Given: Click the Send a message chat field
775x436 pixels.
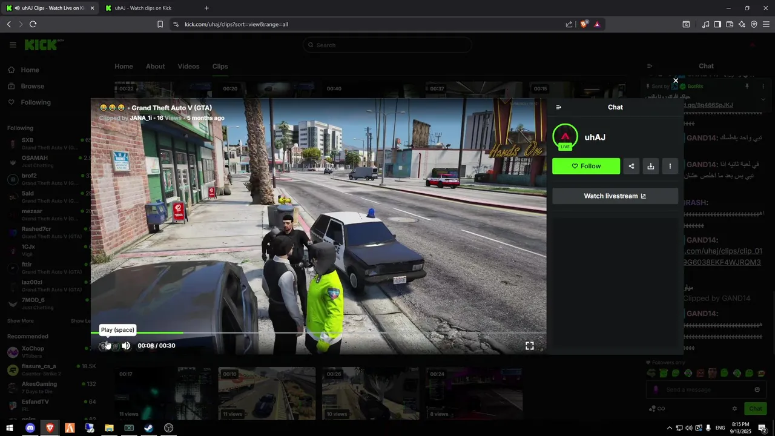Looking at the screenshot, I should point(705,390).
